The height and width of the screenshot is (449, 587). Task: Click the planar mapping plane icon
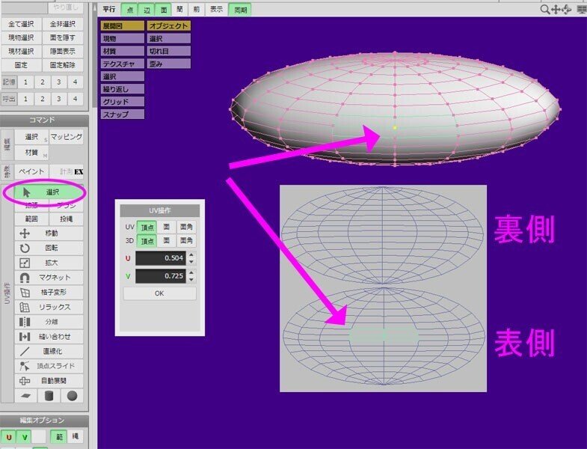pos(26,395)
